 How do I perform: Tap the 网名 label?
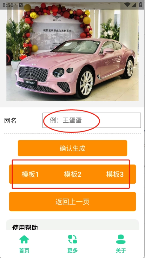click(x=10, y=121)
